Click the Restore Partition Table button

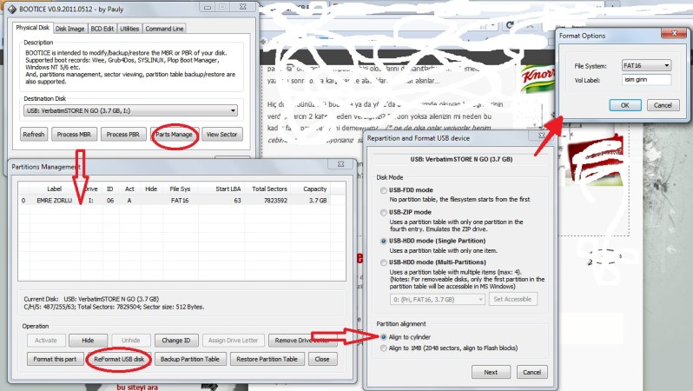pyautogui.click(x=267, y=359)
